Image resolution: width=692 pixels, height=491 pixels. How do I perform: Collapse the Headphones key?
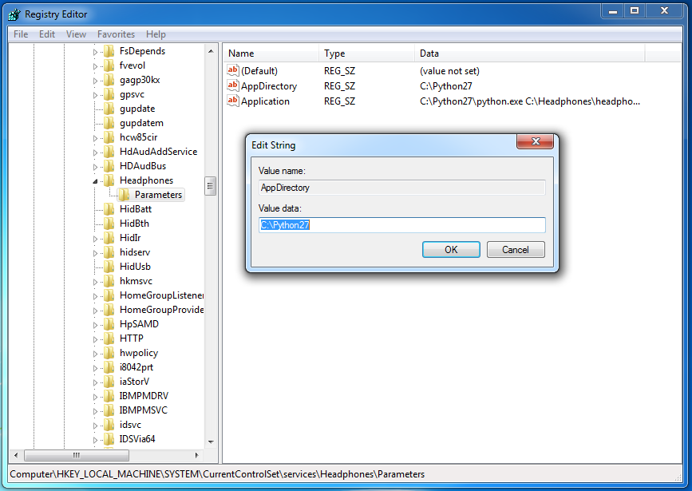pyautogui.click(x=95, y=181)
